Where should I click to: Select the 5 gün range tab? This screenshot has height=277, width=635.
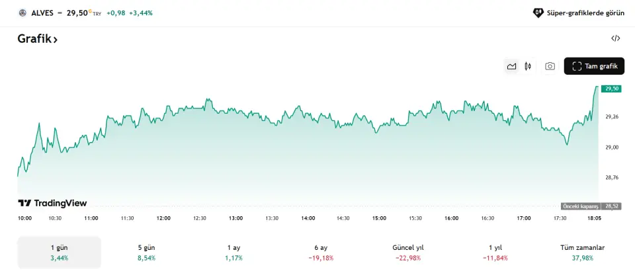tap(146, 253)
